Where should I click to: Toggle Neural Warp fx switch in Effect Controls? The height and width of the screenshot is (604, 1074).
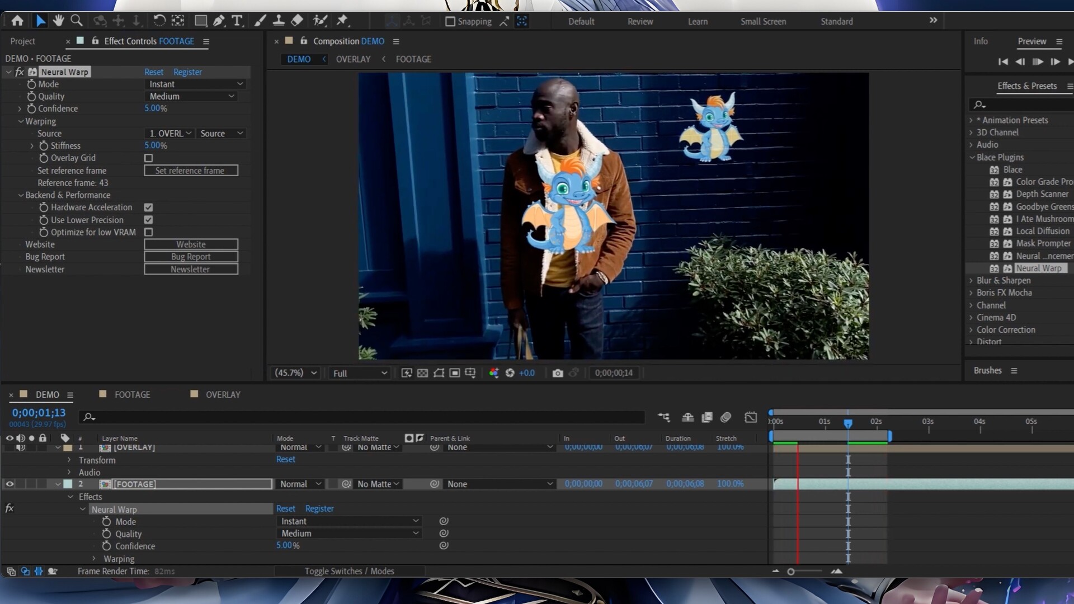20,72
